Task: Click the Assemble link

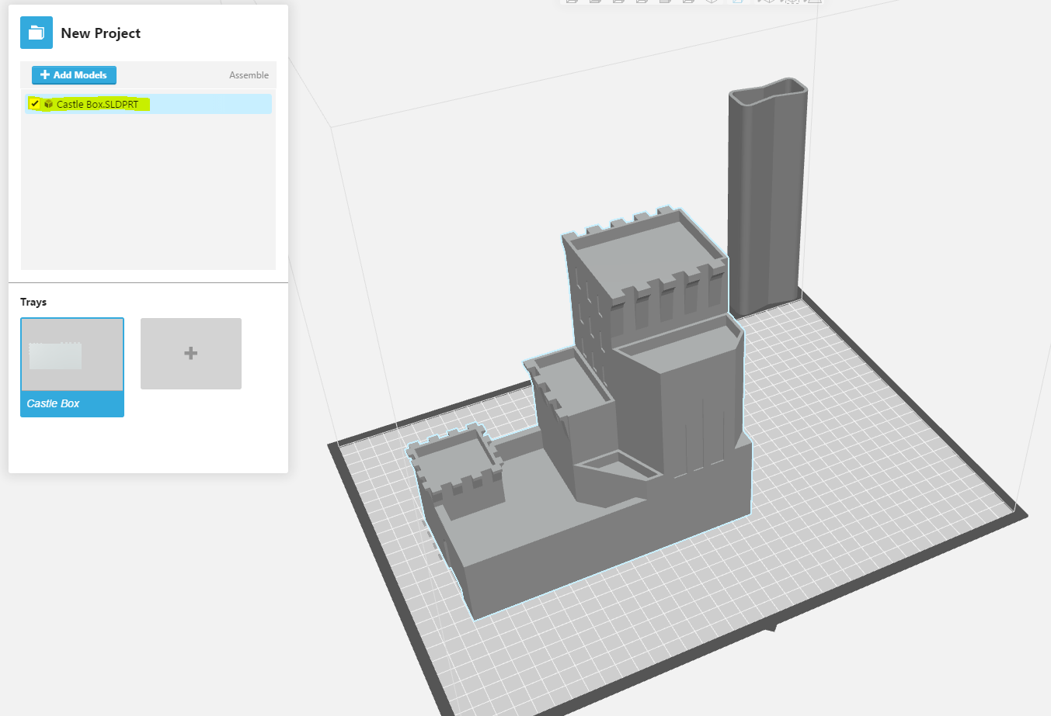Action: pyautogui.click(x=249, y=75)
